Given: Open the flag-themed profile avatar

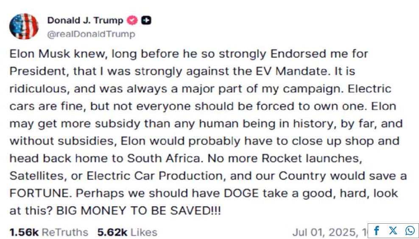Looking at the screenshot, I should (24, 26).
